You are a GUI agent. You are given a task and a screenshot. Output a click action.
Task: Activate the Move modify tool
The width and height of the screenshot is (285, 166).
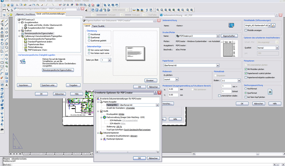point(2,40)
